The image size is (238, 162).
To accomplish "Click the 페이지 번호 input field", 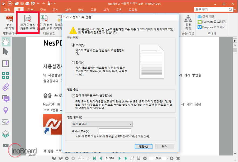I will click(x=115, y=131).
